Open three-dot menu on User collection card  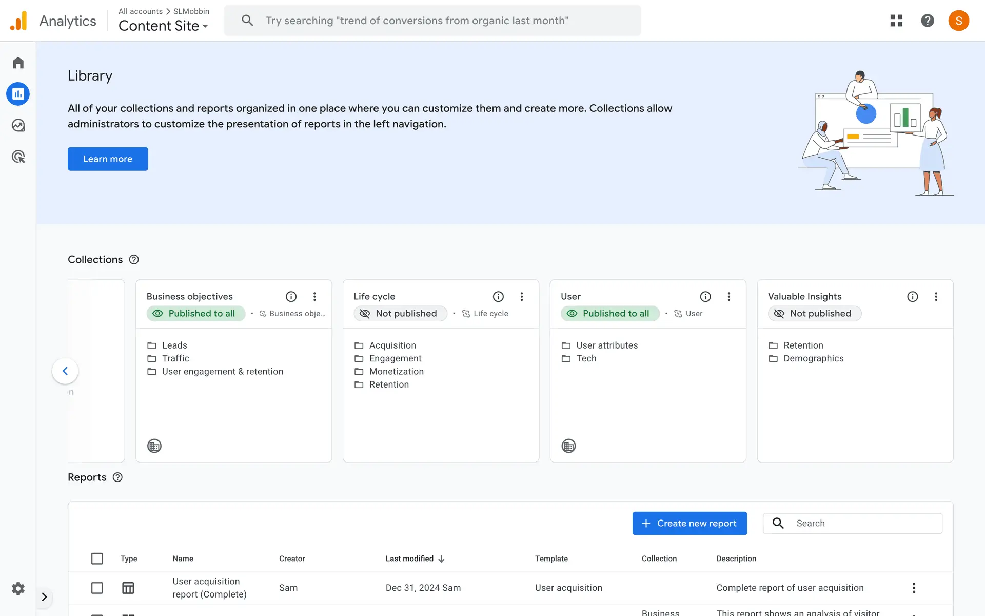(728, 297)
